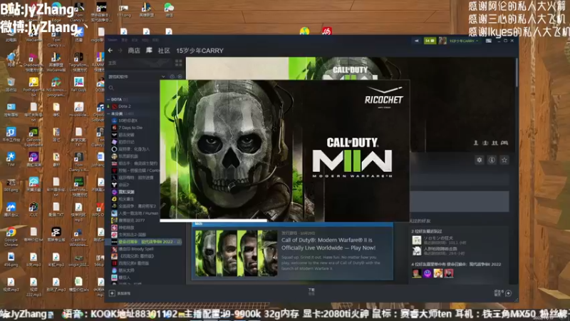Viewport: 570px width, 321px height.
Task: Select Control game entry in library list
Action: point(138,170)
